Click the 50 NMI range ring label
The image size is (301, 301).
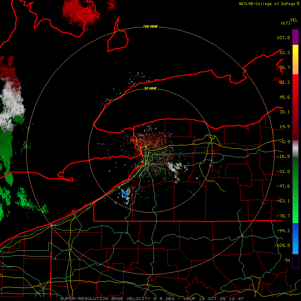pyautogui.click(x=150, y=88)
